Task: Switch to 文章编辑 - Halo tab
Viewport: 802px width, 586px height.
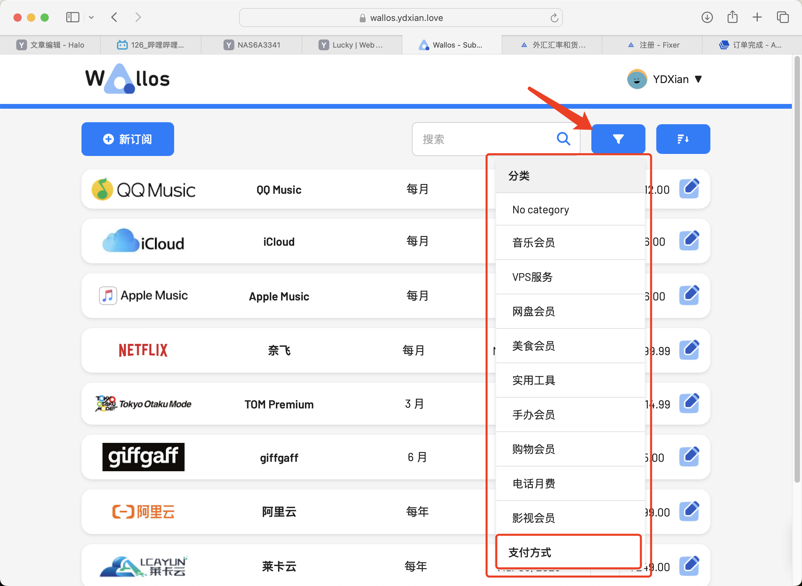Action: click(x=50, y=45)
